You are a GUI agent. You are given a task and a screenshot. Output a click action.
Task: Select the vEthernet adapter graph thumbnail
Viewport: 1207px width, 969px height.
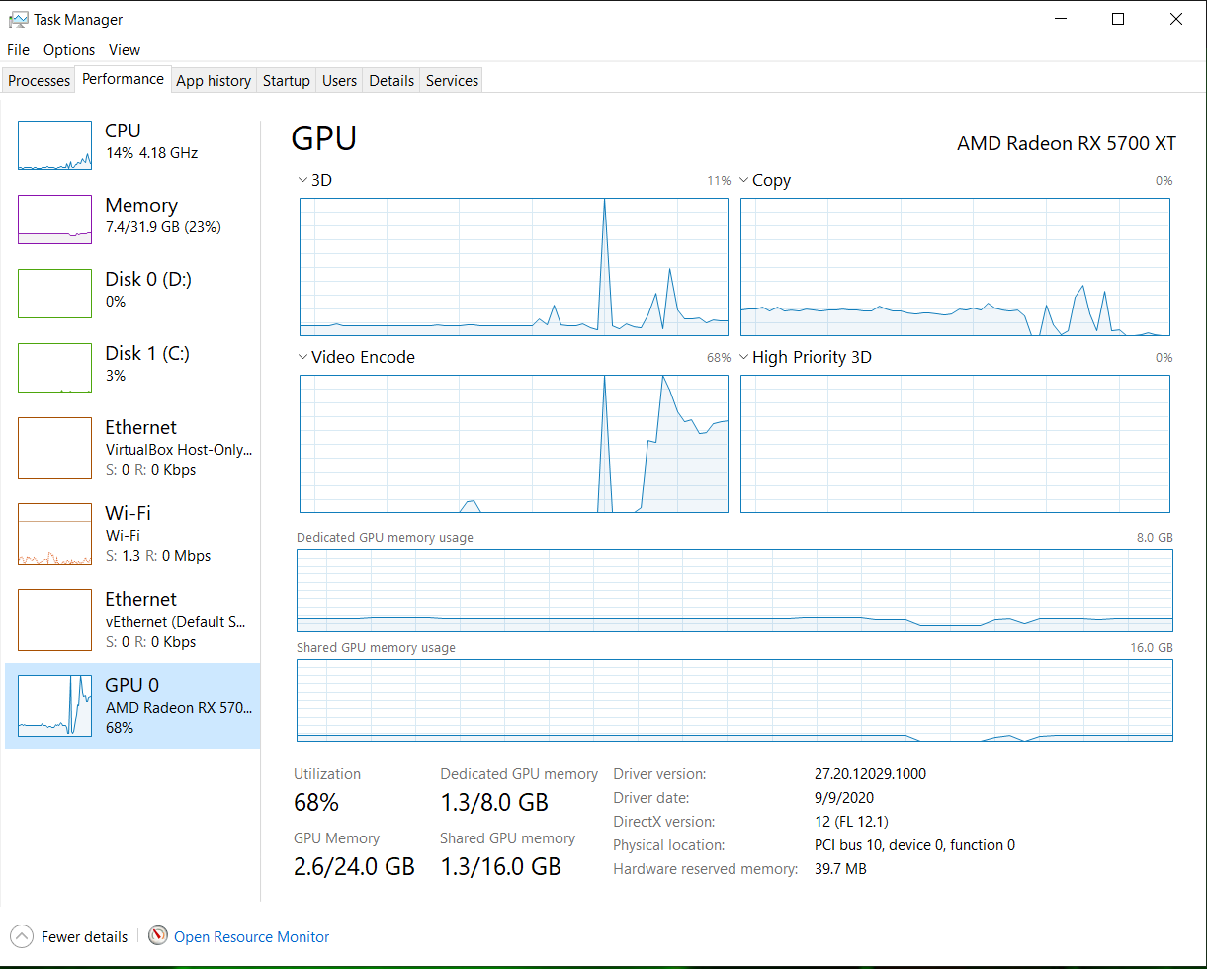(x=55, y=620)
